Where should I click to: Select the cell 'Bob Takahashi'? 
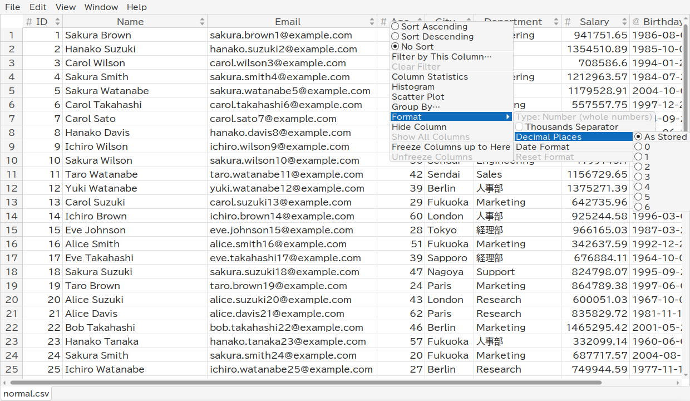tap(135, 327)
